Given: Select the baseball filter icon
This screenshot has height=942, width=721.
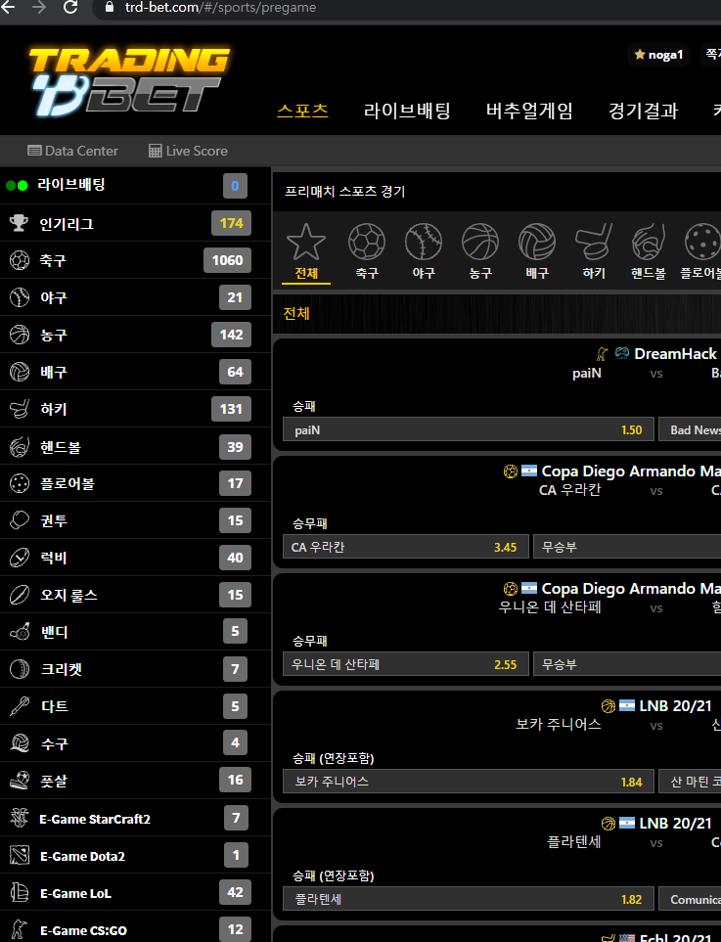Looking at the screenshot, I should click(x=424, y=242).
